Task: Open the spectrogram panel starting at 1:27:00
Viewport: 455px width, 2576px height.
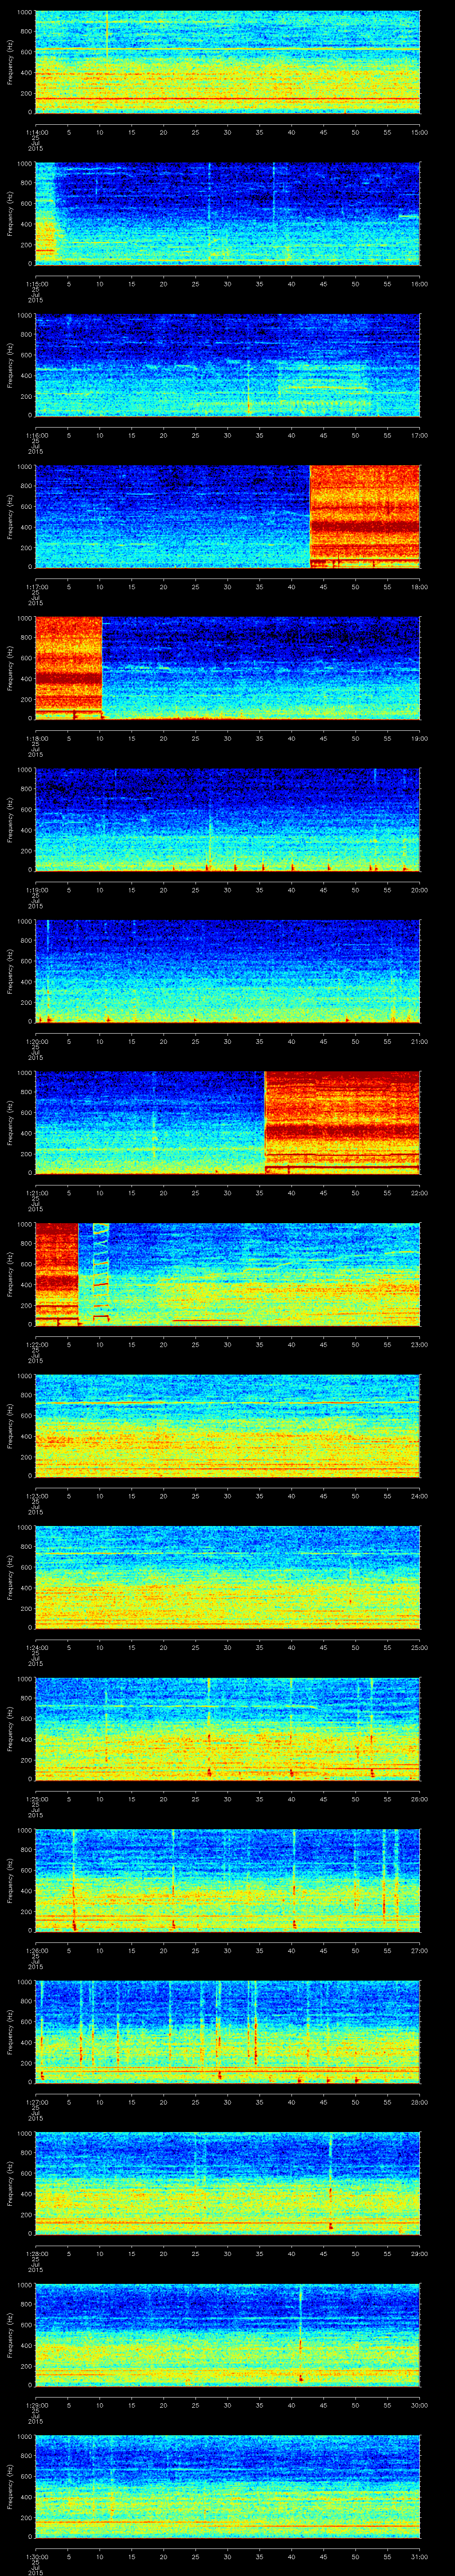Action: (x=227, y=2032)
